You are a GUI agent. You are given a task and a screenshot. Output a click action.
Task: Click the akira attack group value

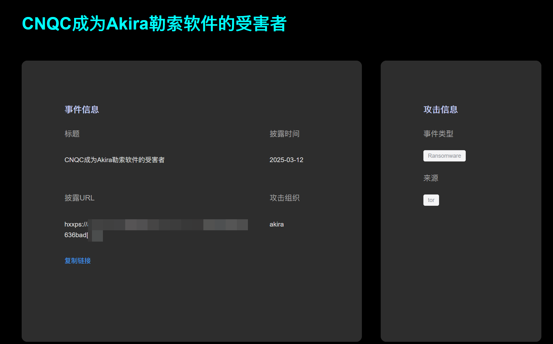(276, 224)
